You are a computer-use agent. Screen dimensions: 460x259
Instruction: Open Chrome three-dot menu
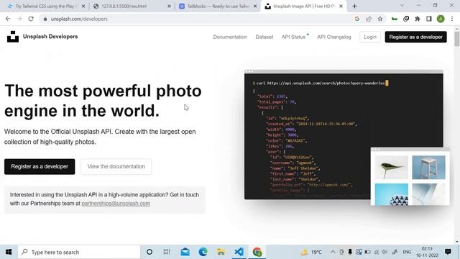click(452, 19)
